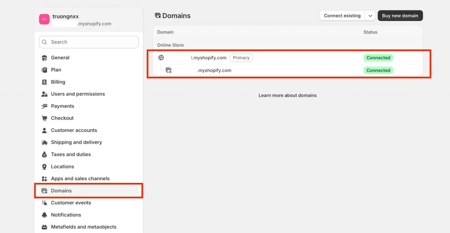Open the redirecting myshopify.com domain row
Viewport: 450px width, 233px height.
[287, 70]
